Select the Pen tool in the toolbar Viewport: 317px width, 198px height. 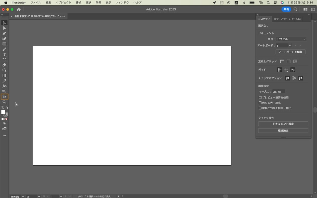[4, 33]
